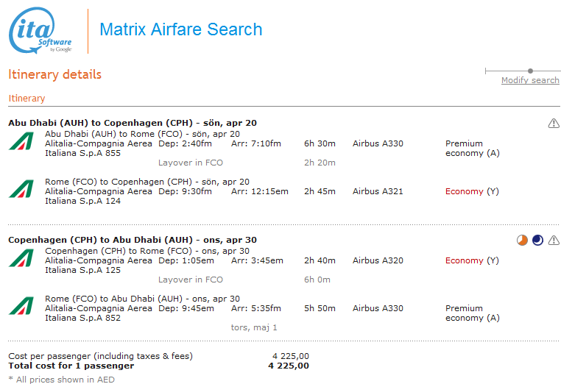Click Alitalia logo for flight 124
The image size is (561, 384).
tap(21, 189)
